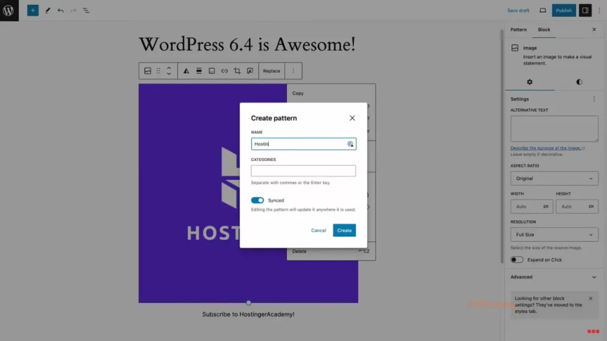
Task: Close the Create pattern dialog
Action: pos(352,118)
